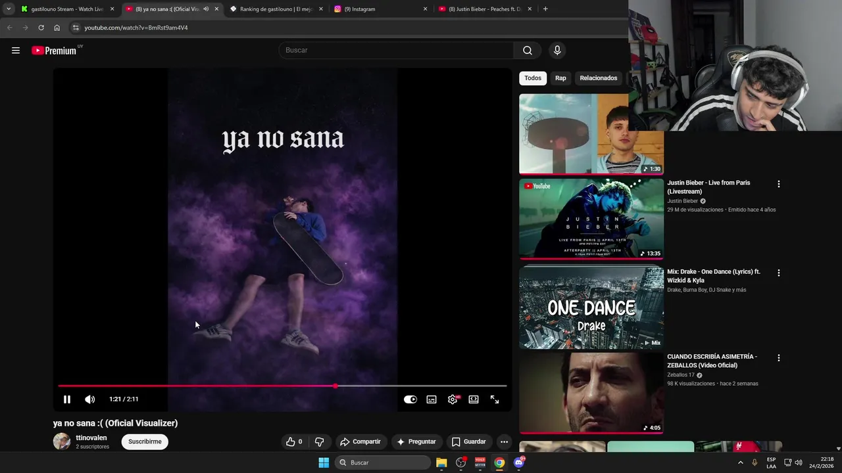Click the Preguntar button

click(x=416, y=441)
